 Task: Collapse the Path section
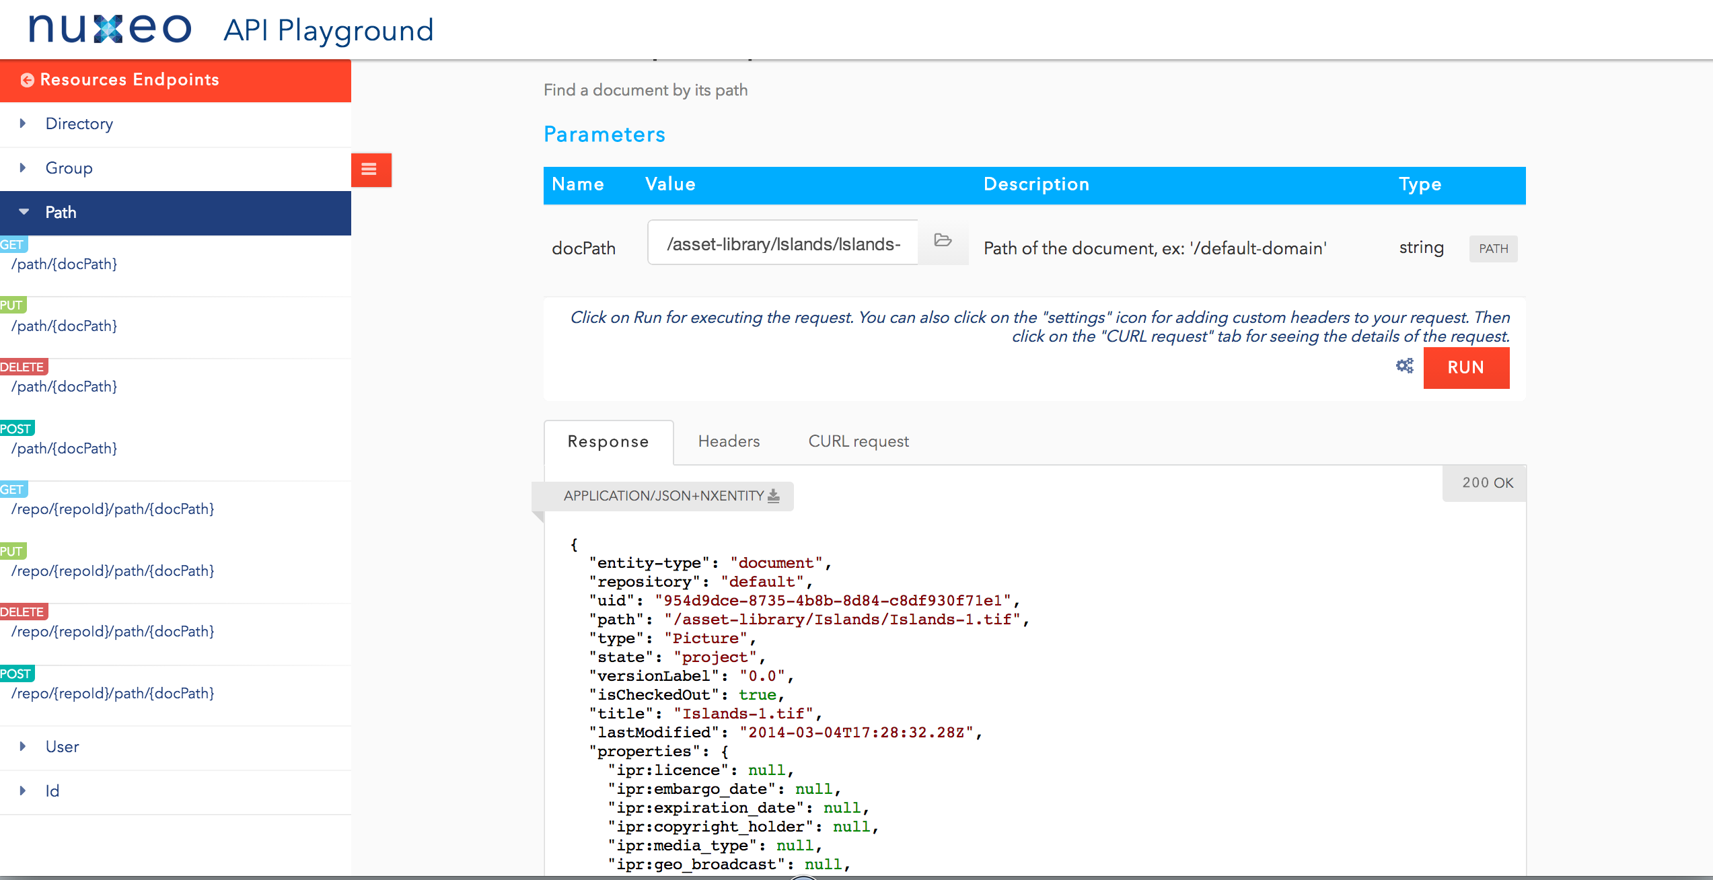pyautogui.click(x=61, y=213)
